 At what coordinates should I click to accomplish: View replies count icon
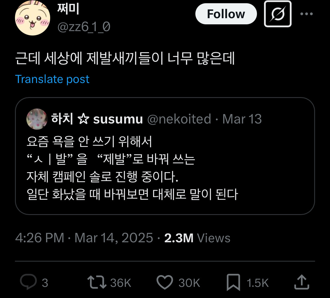coord(28,282)
